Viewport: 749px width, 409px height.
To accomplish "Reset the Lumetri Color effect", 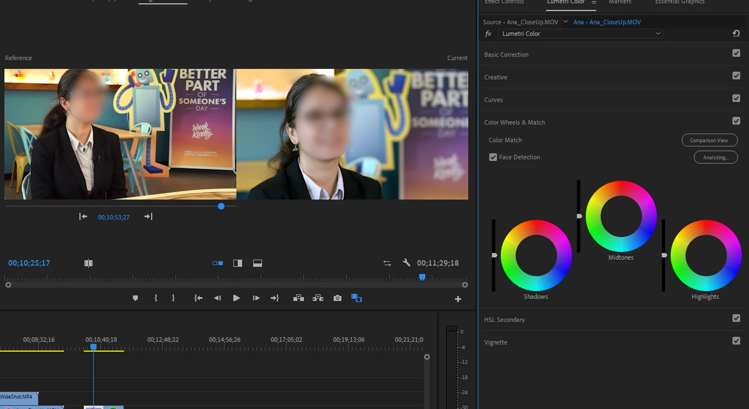I will 736,34.
